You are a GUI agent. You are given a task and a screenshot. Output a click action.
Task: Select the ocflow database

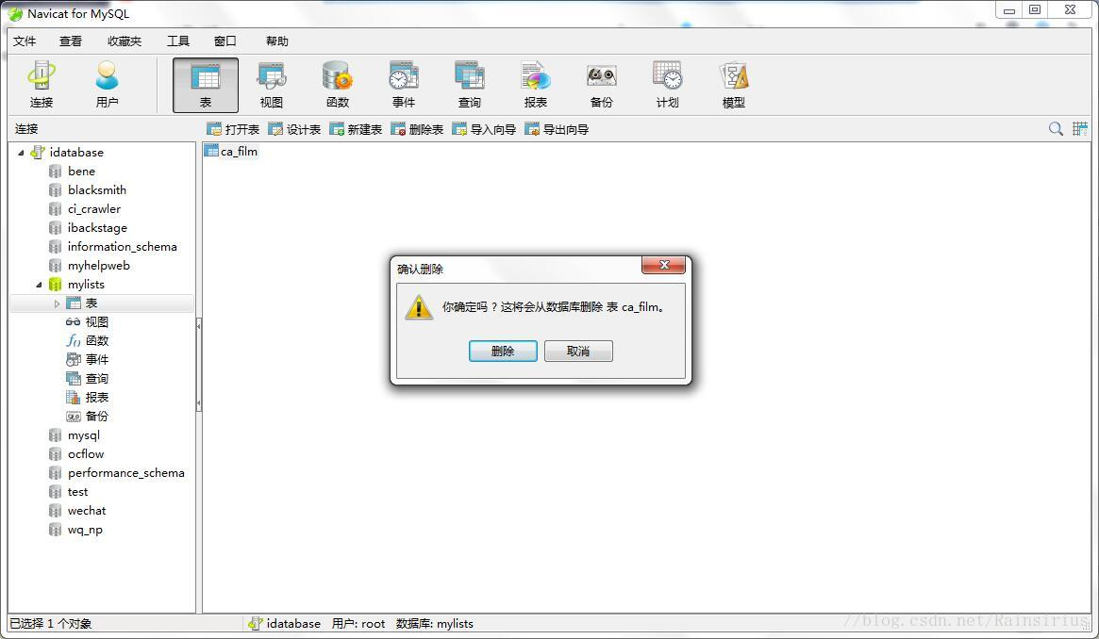(86, 454)
